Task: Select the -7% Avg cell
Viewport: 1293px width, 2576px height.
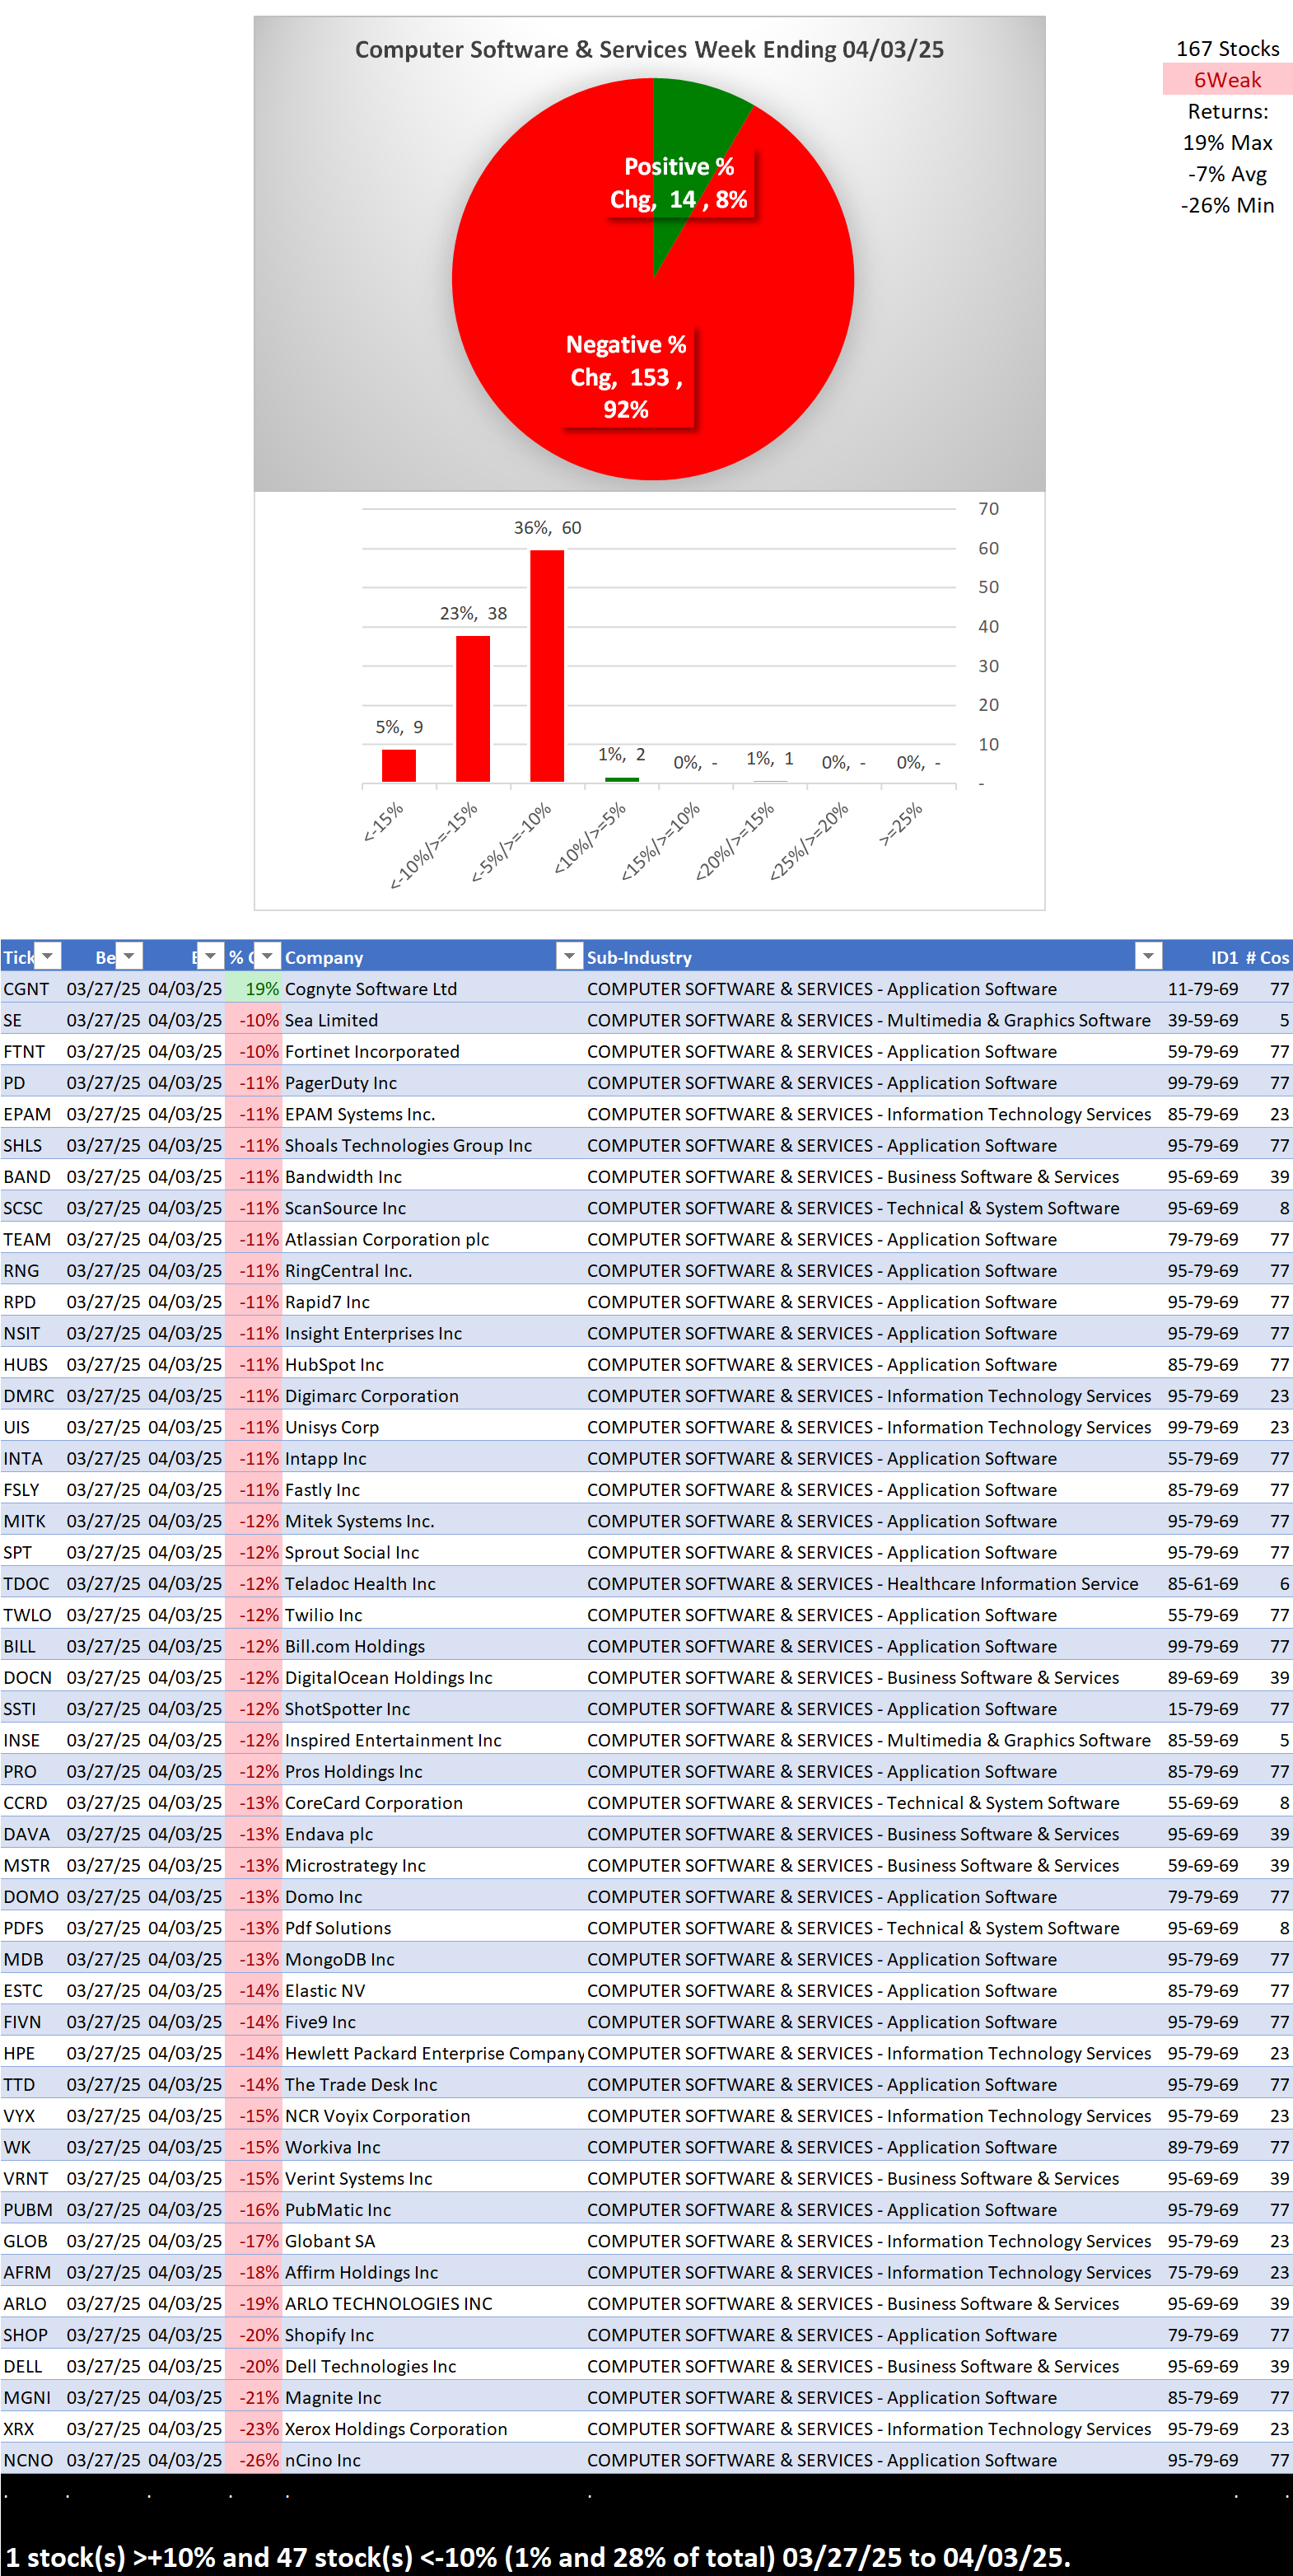Action: [x=1227, y=173]
